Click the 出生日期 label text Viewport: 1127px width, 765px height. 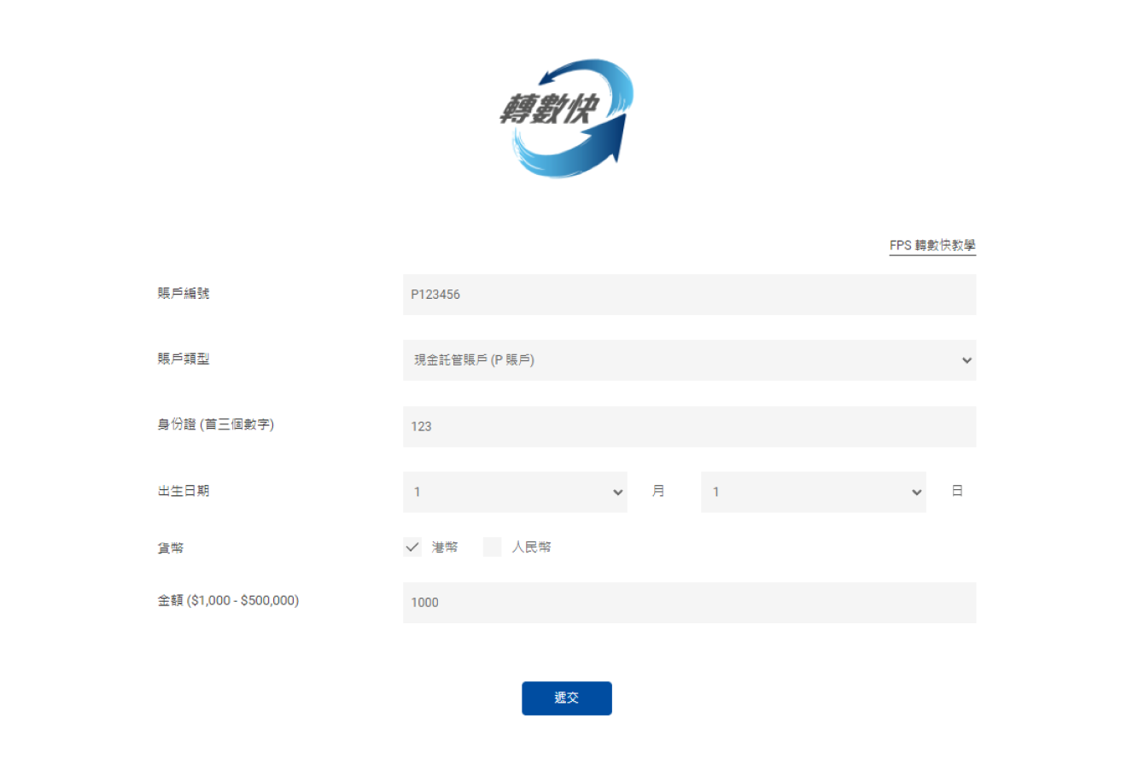(184, 491)
